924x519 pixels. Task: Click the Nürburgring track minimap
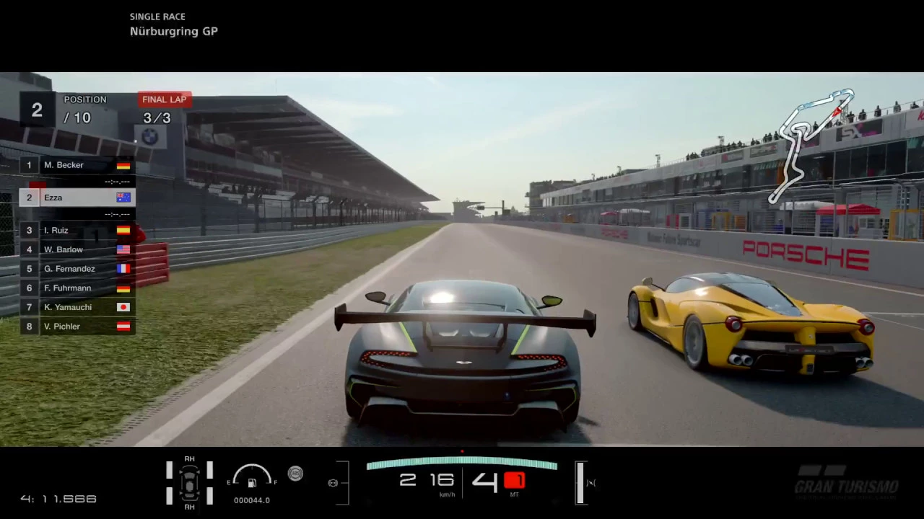coord(811,146)
